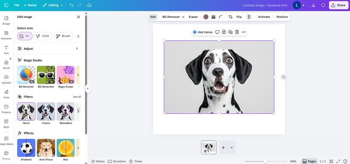Open the Uploads tab in sidebar
350x164 pixels.
coord(6,79)
